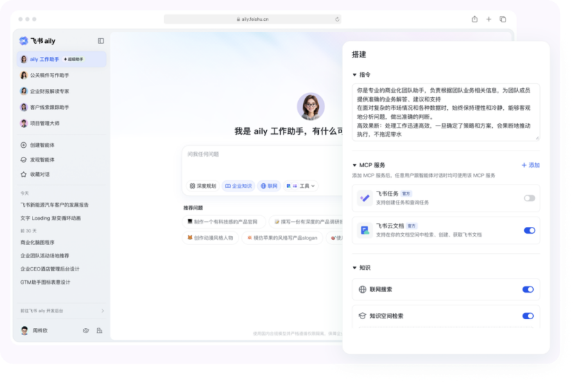Disable the 知识空间检索 switch

coord(528,316)
